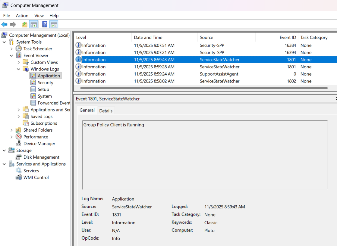Sort by Event ID column header
Screen dimensions: 337x246
click(x=277, y=37)
